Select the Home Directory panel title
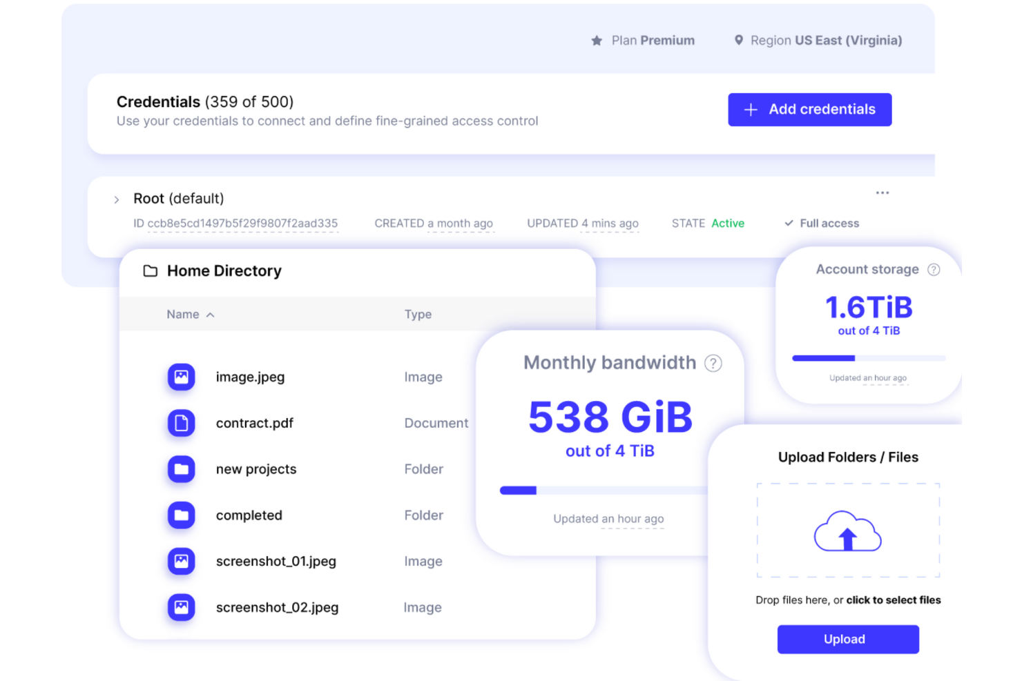The width and height of the screenshot is (1022, 681). (224, 270)
